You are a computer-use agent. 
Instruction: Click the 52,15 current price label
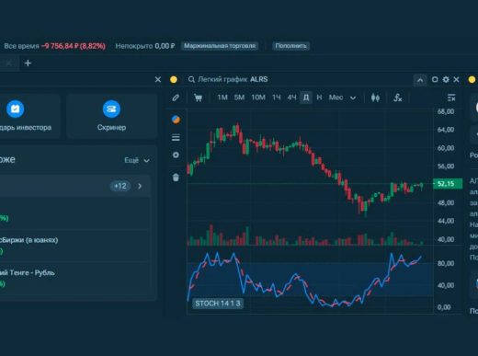click(448, 184)
